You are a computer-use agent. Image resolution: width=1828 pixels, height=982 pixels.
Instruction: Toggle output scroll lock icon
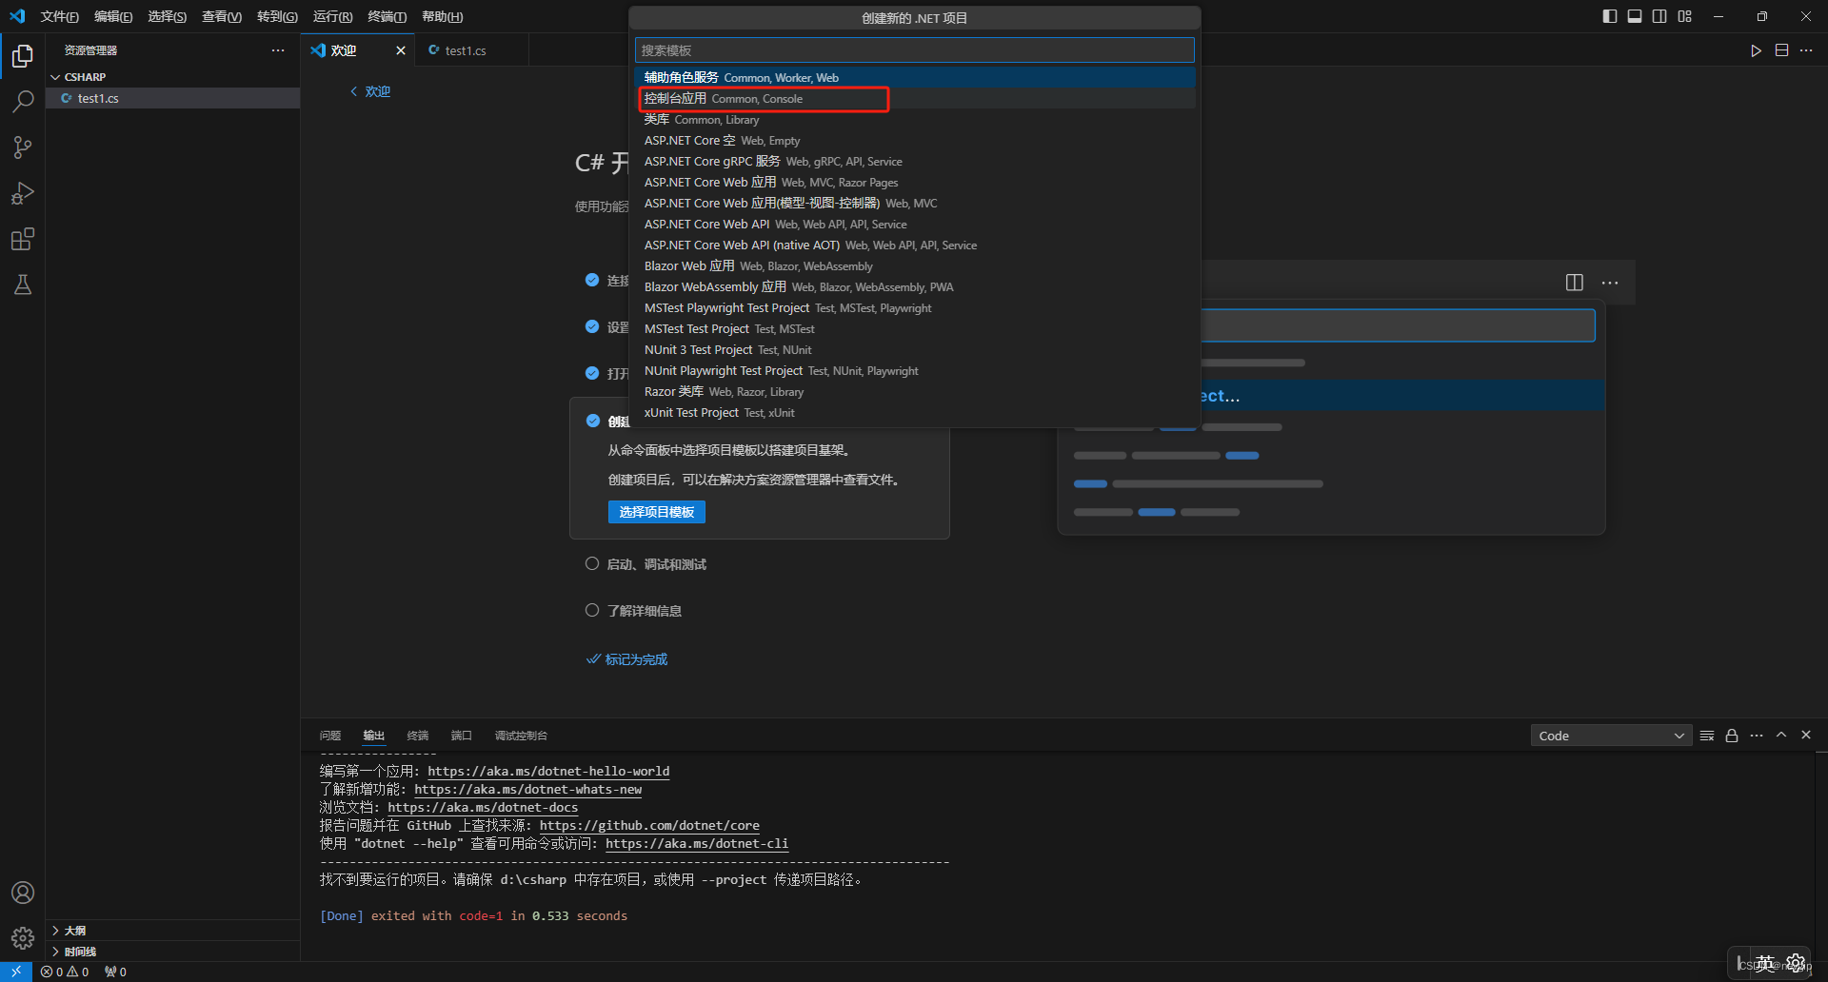1732,736
